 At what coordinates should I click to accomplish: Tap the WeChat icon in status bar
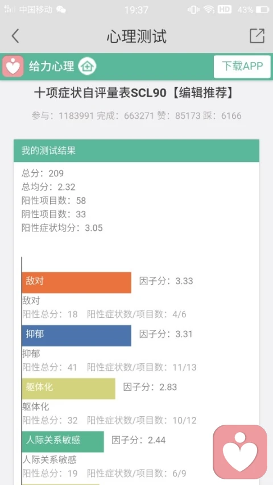click(61, 10)
